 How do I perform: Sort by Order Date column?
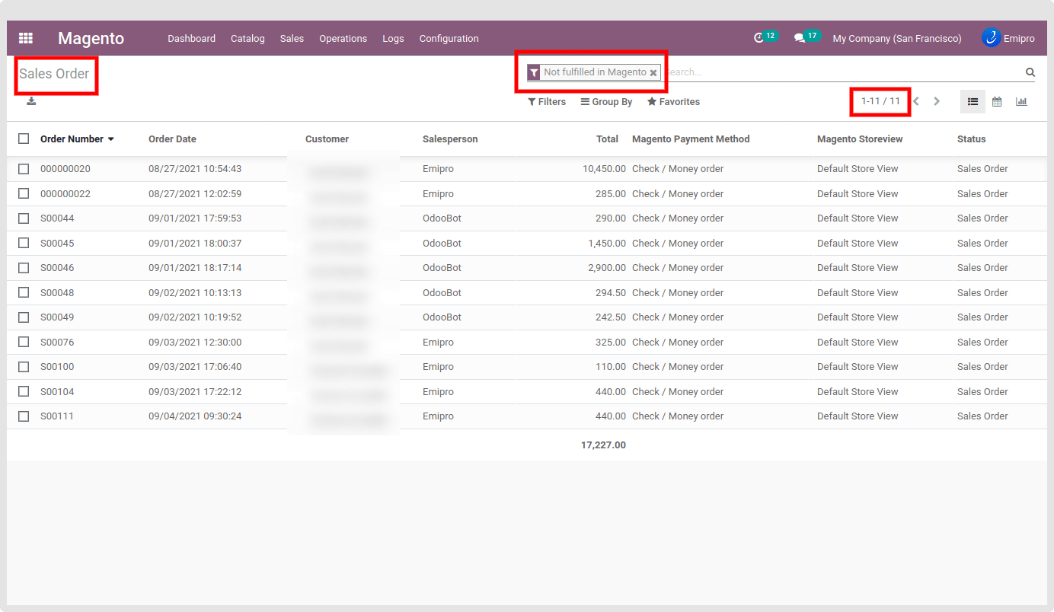[172, 139]
